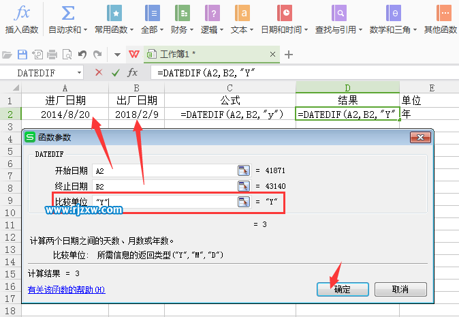Expand the 自动求和 dropdown arrow

coord(86,29)
